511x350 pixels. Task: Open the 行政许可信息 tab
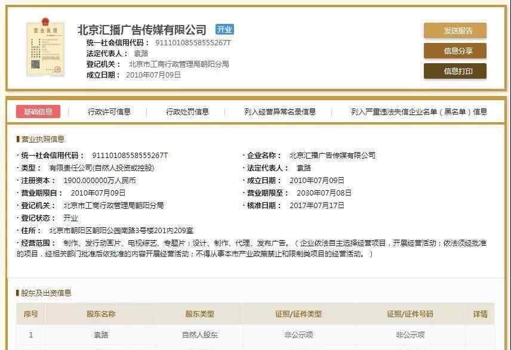(109, 111)
